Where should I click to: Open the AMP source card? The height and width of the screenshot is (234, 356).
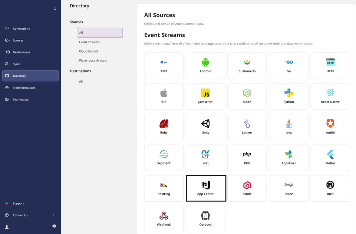[x=164, y=66]
